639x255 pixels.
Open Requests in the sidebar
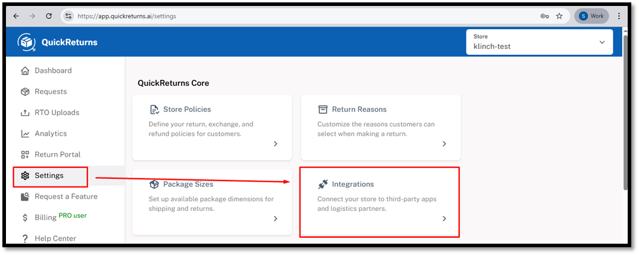click(x=51, y=92)
